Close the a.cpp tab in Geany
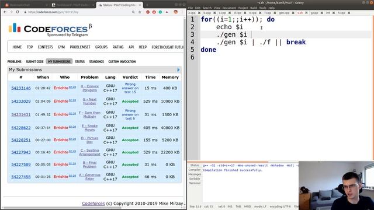Viewport: 374px width, 210px height. (x=199, y=13)
